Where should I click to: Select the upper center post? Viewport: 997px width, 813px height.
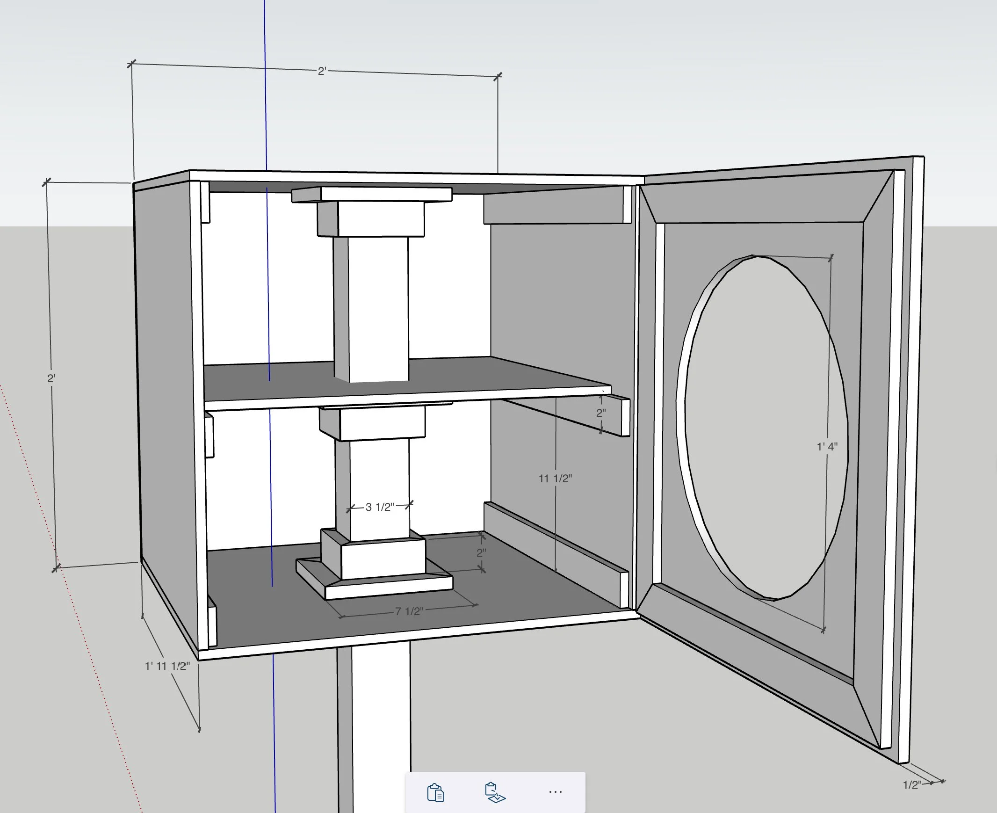[377, 305]
